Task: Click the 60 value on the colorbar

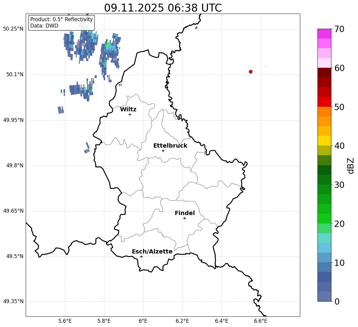Action: 339,68
